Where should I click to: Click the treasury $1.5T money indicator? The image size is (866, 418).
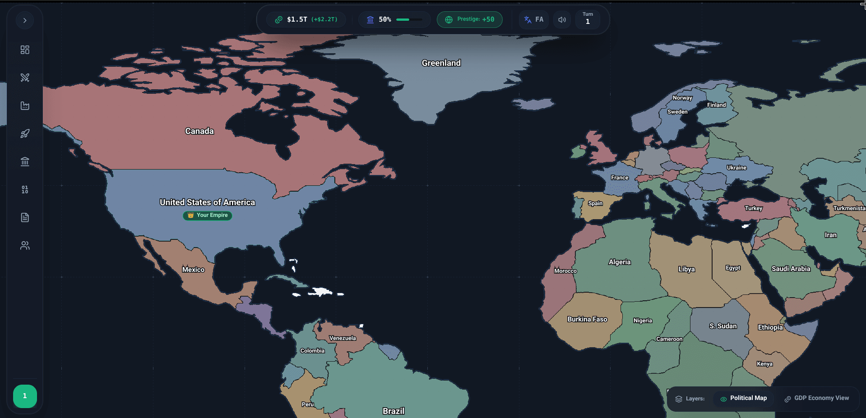point(306,19)
